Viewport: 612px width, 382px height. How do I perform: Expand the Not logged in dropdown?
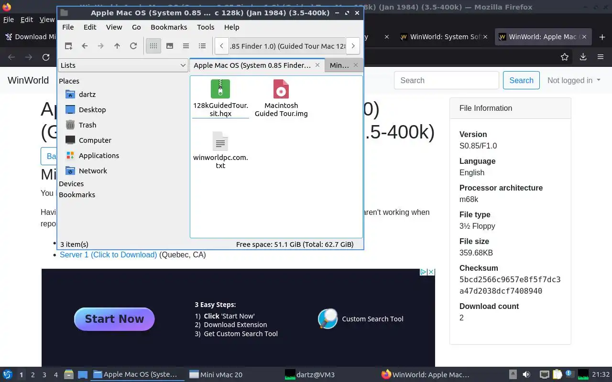coord(574,80)
